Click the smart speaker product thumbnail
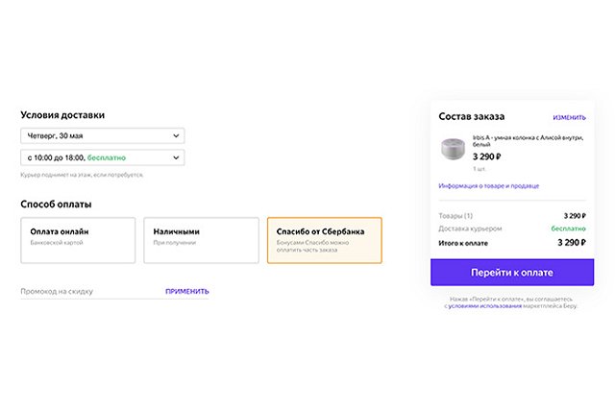615x409 pixels. pyautogui.click(x=453, y=151)
